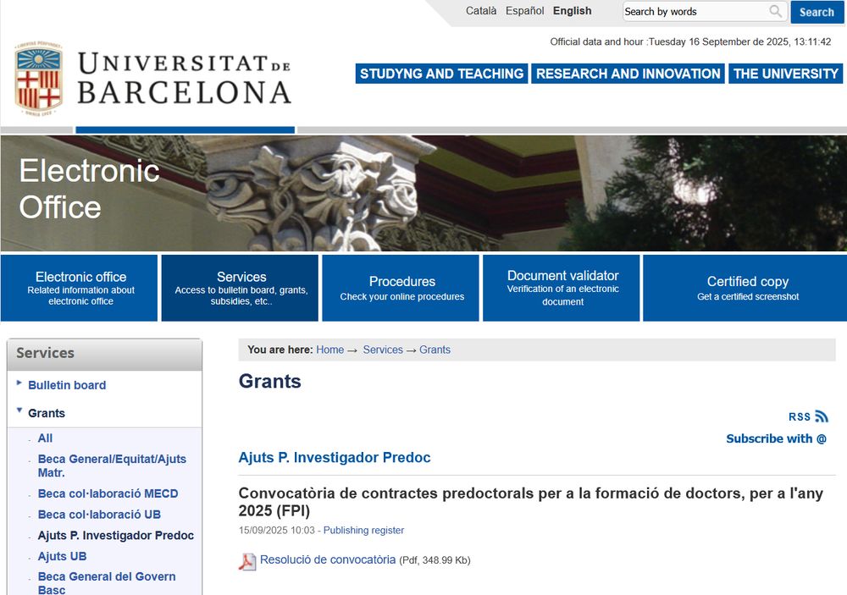Open Beca General del Govern Basc
This screenshot has width=847, height=595.
(107, 583)
